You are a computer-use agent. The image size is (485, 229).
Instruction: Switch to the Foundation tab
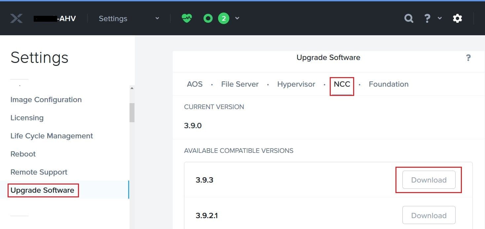[389, 84]
